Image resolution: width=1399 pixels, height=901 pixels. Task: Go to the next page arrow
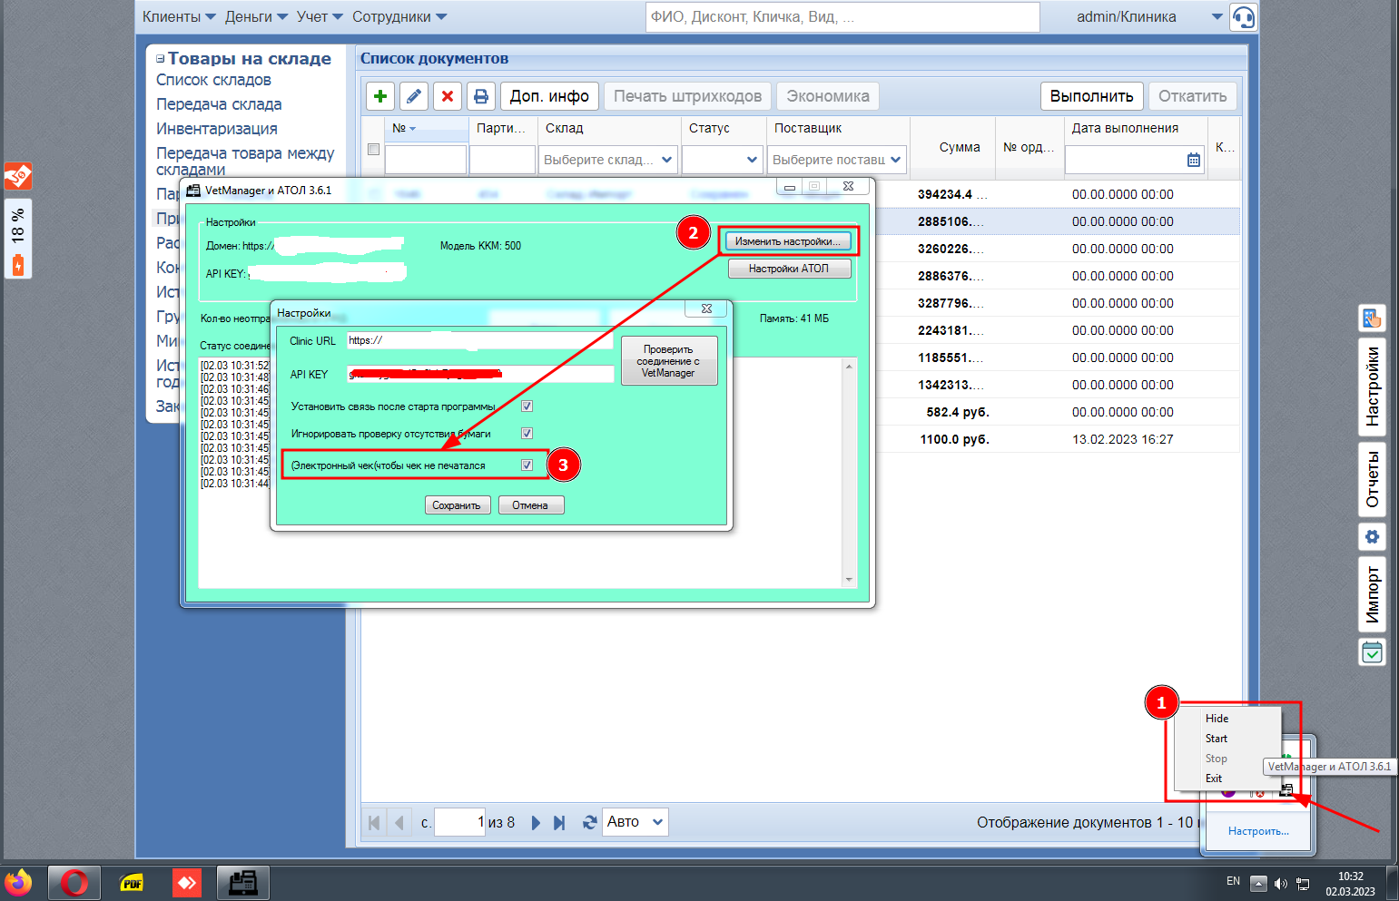(x=536, y=822)
